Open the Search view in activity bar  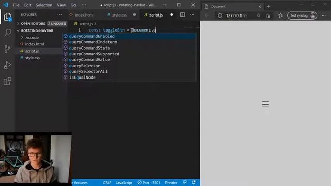(x=8, y=33)
